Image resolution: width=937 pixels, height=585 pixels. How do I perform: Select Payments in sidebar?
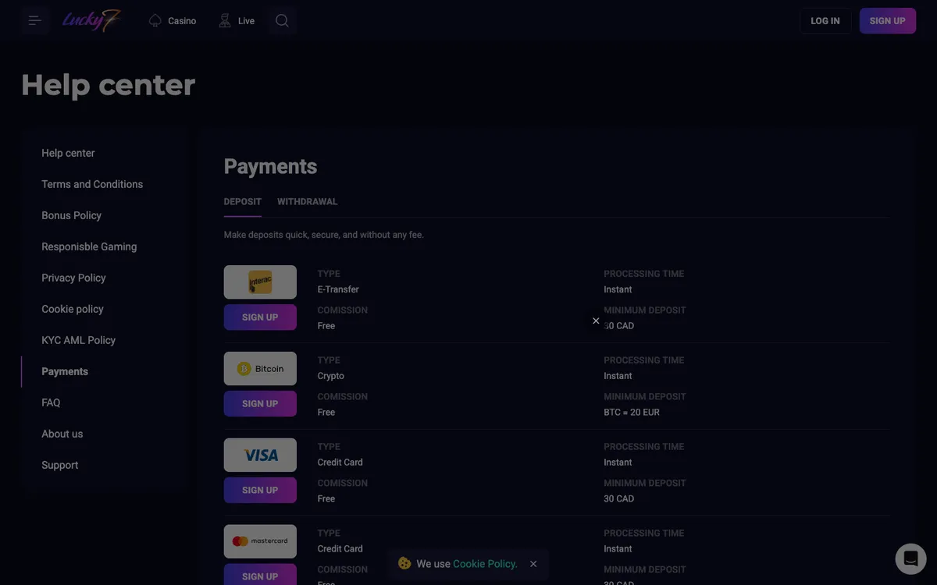click(65, 371)
